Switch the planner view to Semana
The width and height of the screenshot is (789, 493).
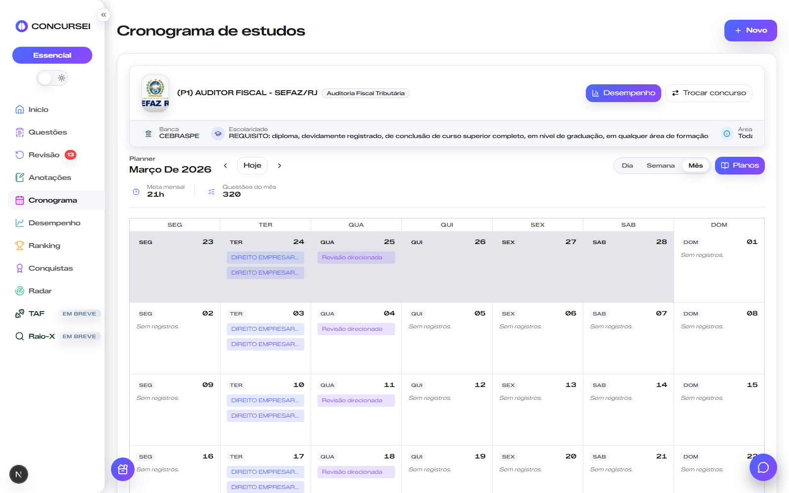[x=660, y=165]
